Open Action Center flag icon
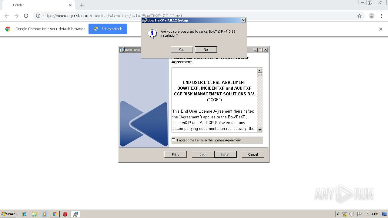388x218 pixels. click(359, 214)
